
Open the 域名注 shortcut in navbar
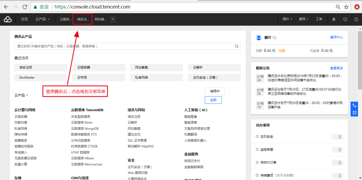coord(83,19)
